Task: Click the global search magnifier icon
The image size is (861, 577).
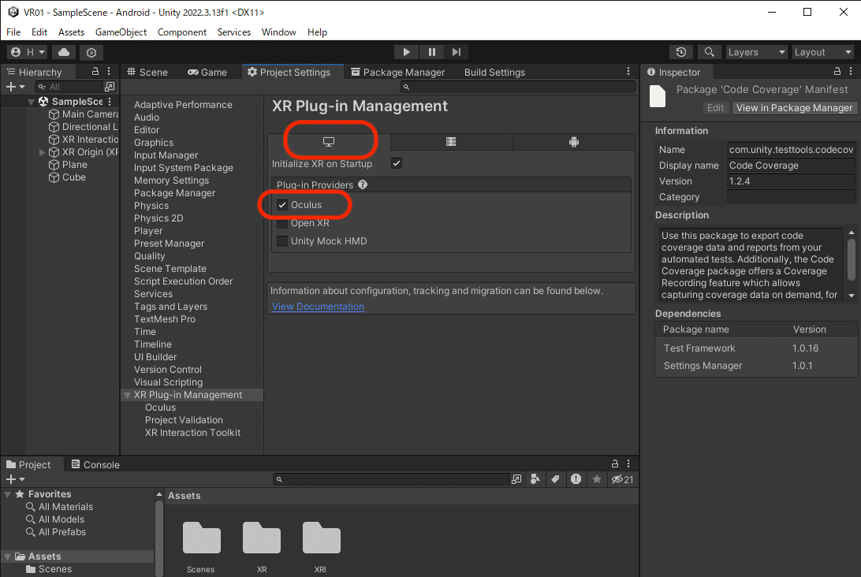Action: pyautogui.click(x=709, y=52)
